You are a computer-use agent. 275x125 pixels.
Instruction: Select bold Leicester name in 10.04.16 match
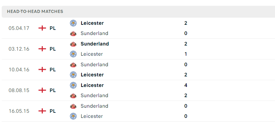pos(92,75)
